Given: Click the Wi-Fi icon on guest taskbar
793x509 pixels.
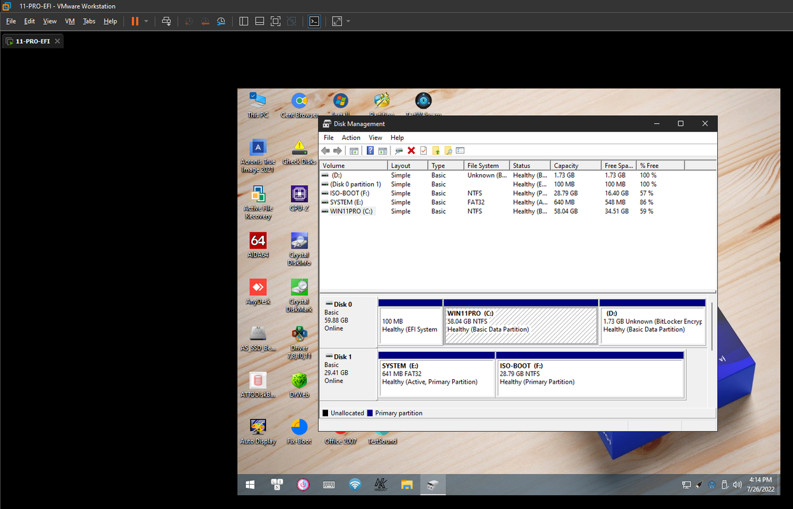Looking at the screenshot, I should coord(355,485).
